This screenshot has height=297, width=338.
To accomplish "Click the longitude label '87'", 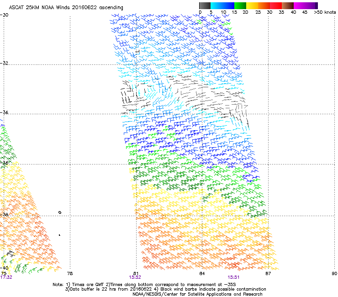I will tap(268, 274).
